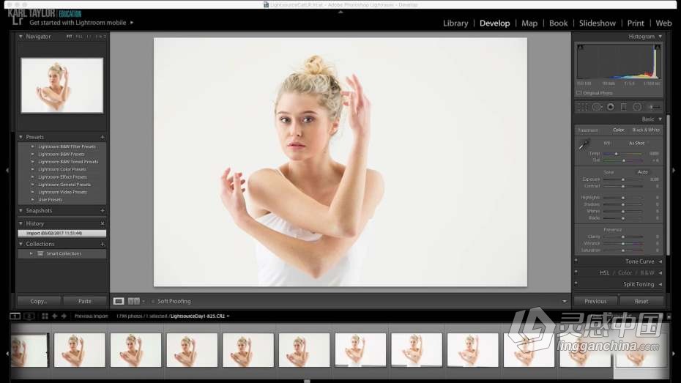Switch treatment to Black & White
Screen dimensions: 681x383
(x=646, y=130)
